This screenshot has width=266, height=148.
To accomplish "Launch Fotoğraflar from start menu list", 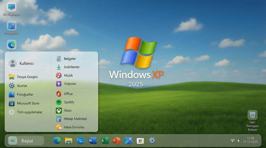I will coord(21,95).
